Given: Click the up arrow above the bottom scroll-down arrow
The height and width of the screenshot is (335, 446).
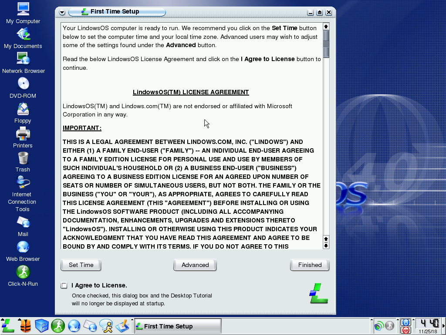Looking at the screenshot, I should click(x=326, y=239).
